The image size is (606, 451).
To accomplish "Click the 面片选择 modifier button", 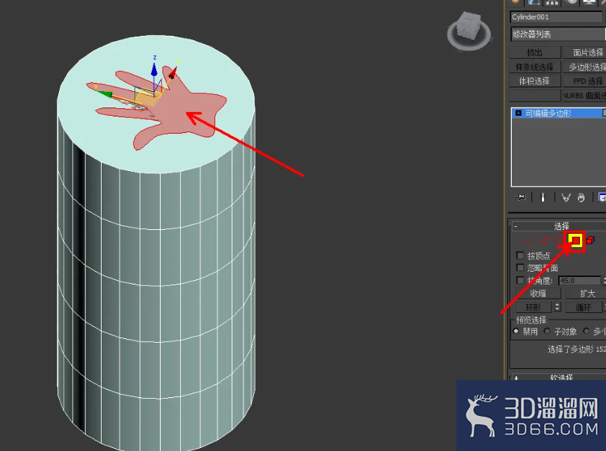I will click(x=584, y=52).
